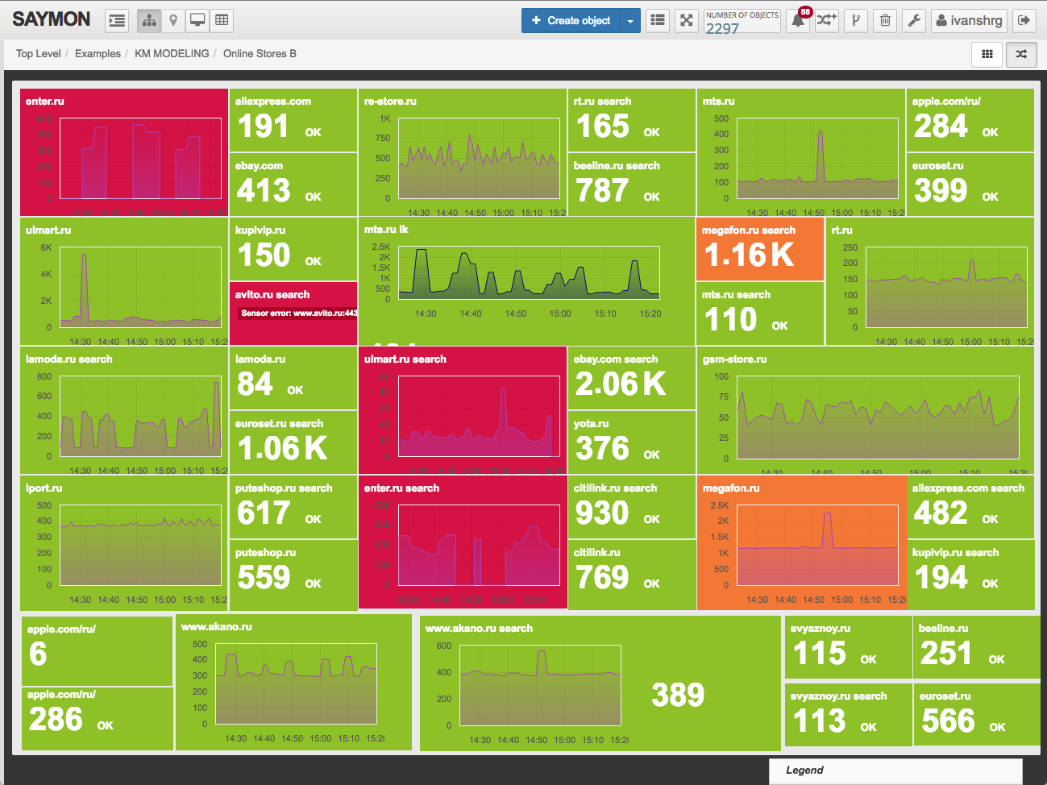
Task: Click the svyaznoy.ru search tile showing 113
Action: pyautogui.click(x=848, y=715)
